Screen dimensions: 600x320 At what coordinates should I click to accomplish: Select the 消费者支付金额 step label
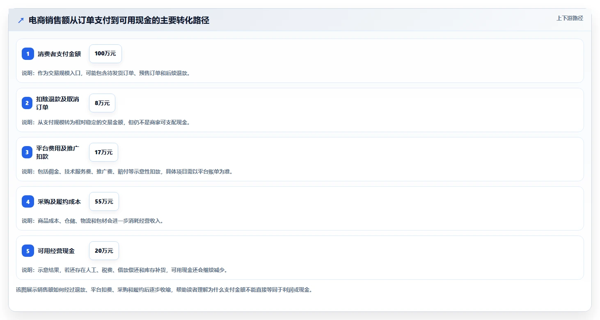(59, 54)
